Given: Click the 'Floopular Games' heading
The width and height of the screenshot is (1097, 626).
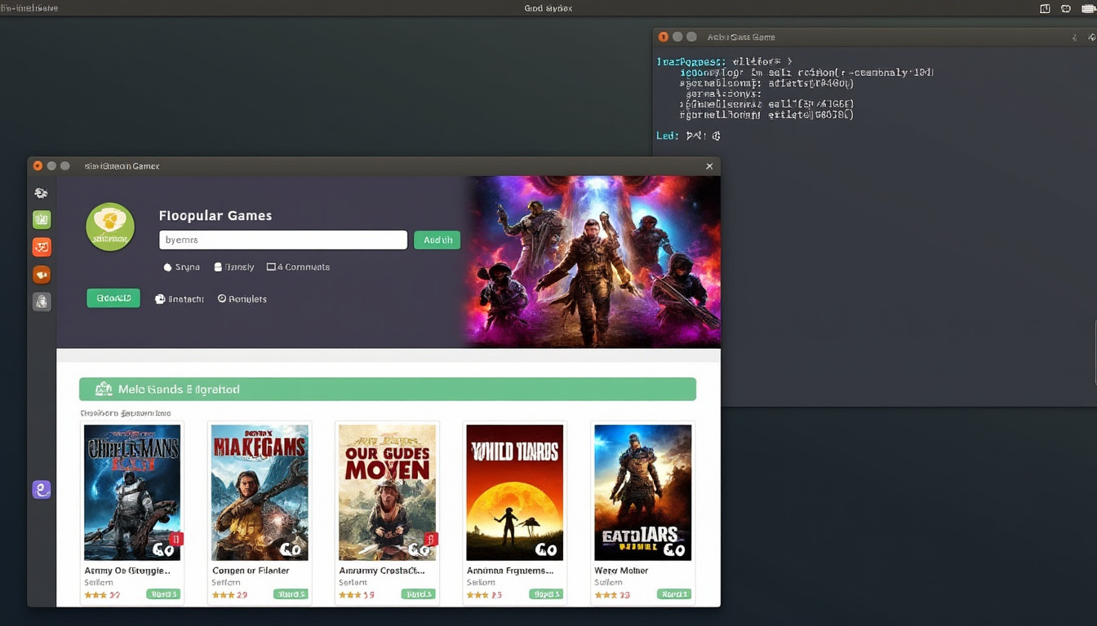Looking at the screenshot, I should pyautogui.click(x=215, y=216).
